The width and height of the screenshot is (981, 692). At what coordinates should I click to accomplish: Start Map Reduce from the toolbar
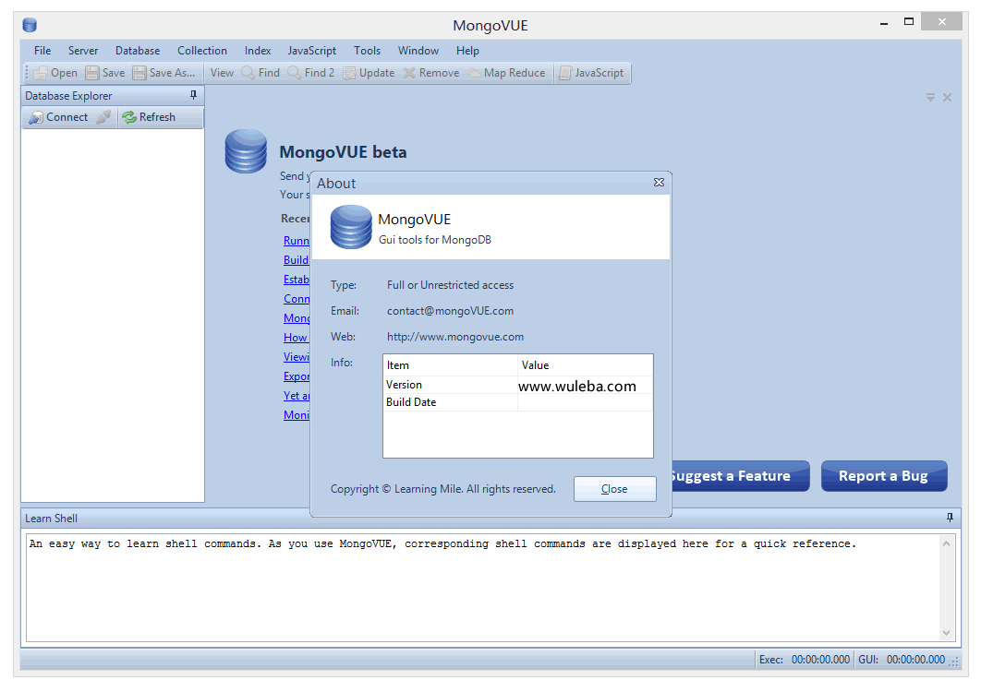click(x=506, y=73)
